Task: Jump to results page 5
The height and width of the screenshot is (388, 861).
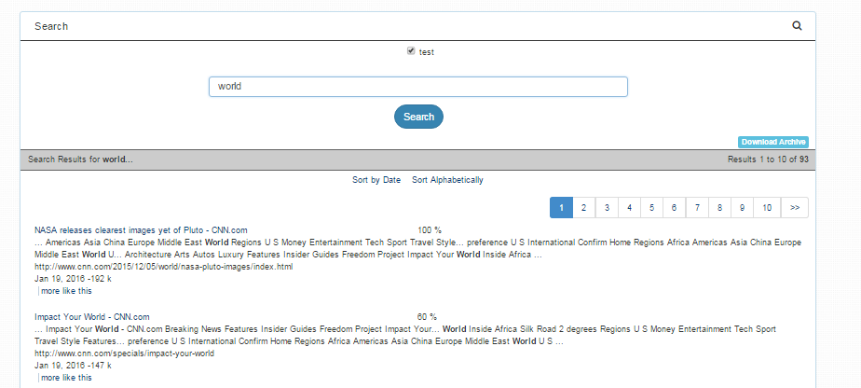Action: [x=651, y=207]
